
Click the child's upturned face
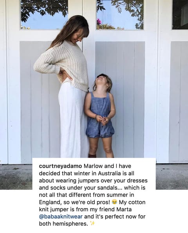[x=101, y=81]
